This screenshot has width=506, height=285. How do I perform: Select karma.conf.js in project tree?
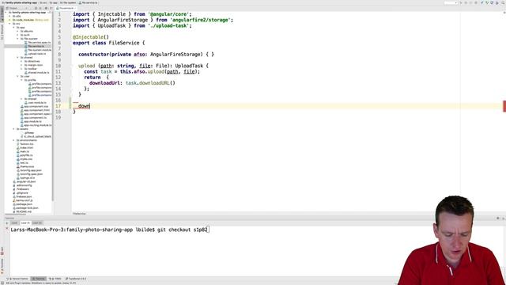point(22,200)
